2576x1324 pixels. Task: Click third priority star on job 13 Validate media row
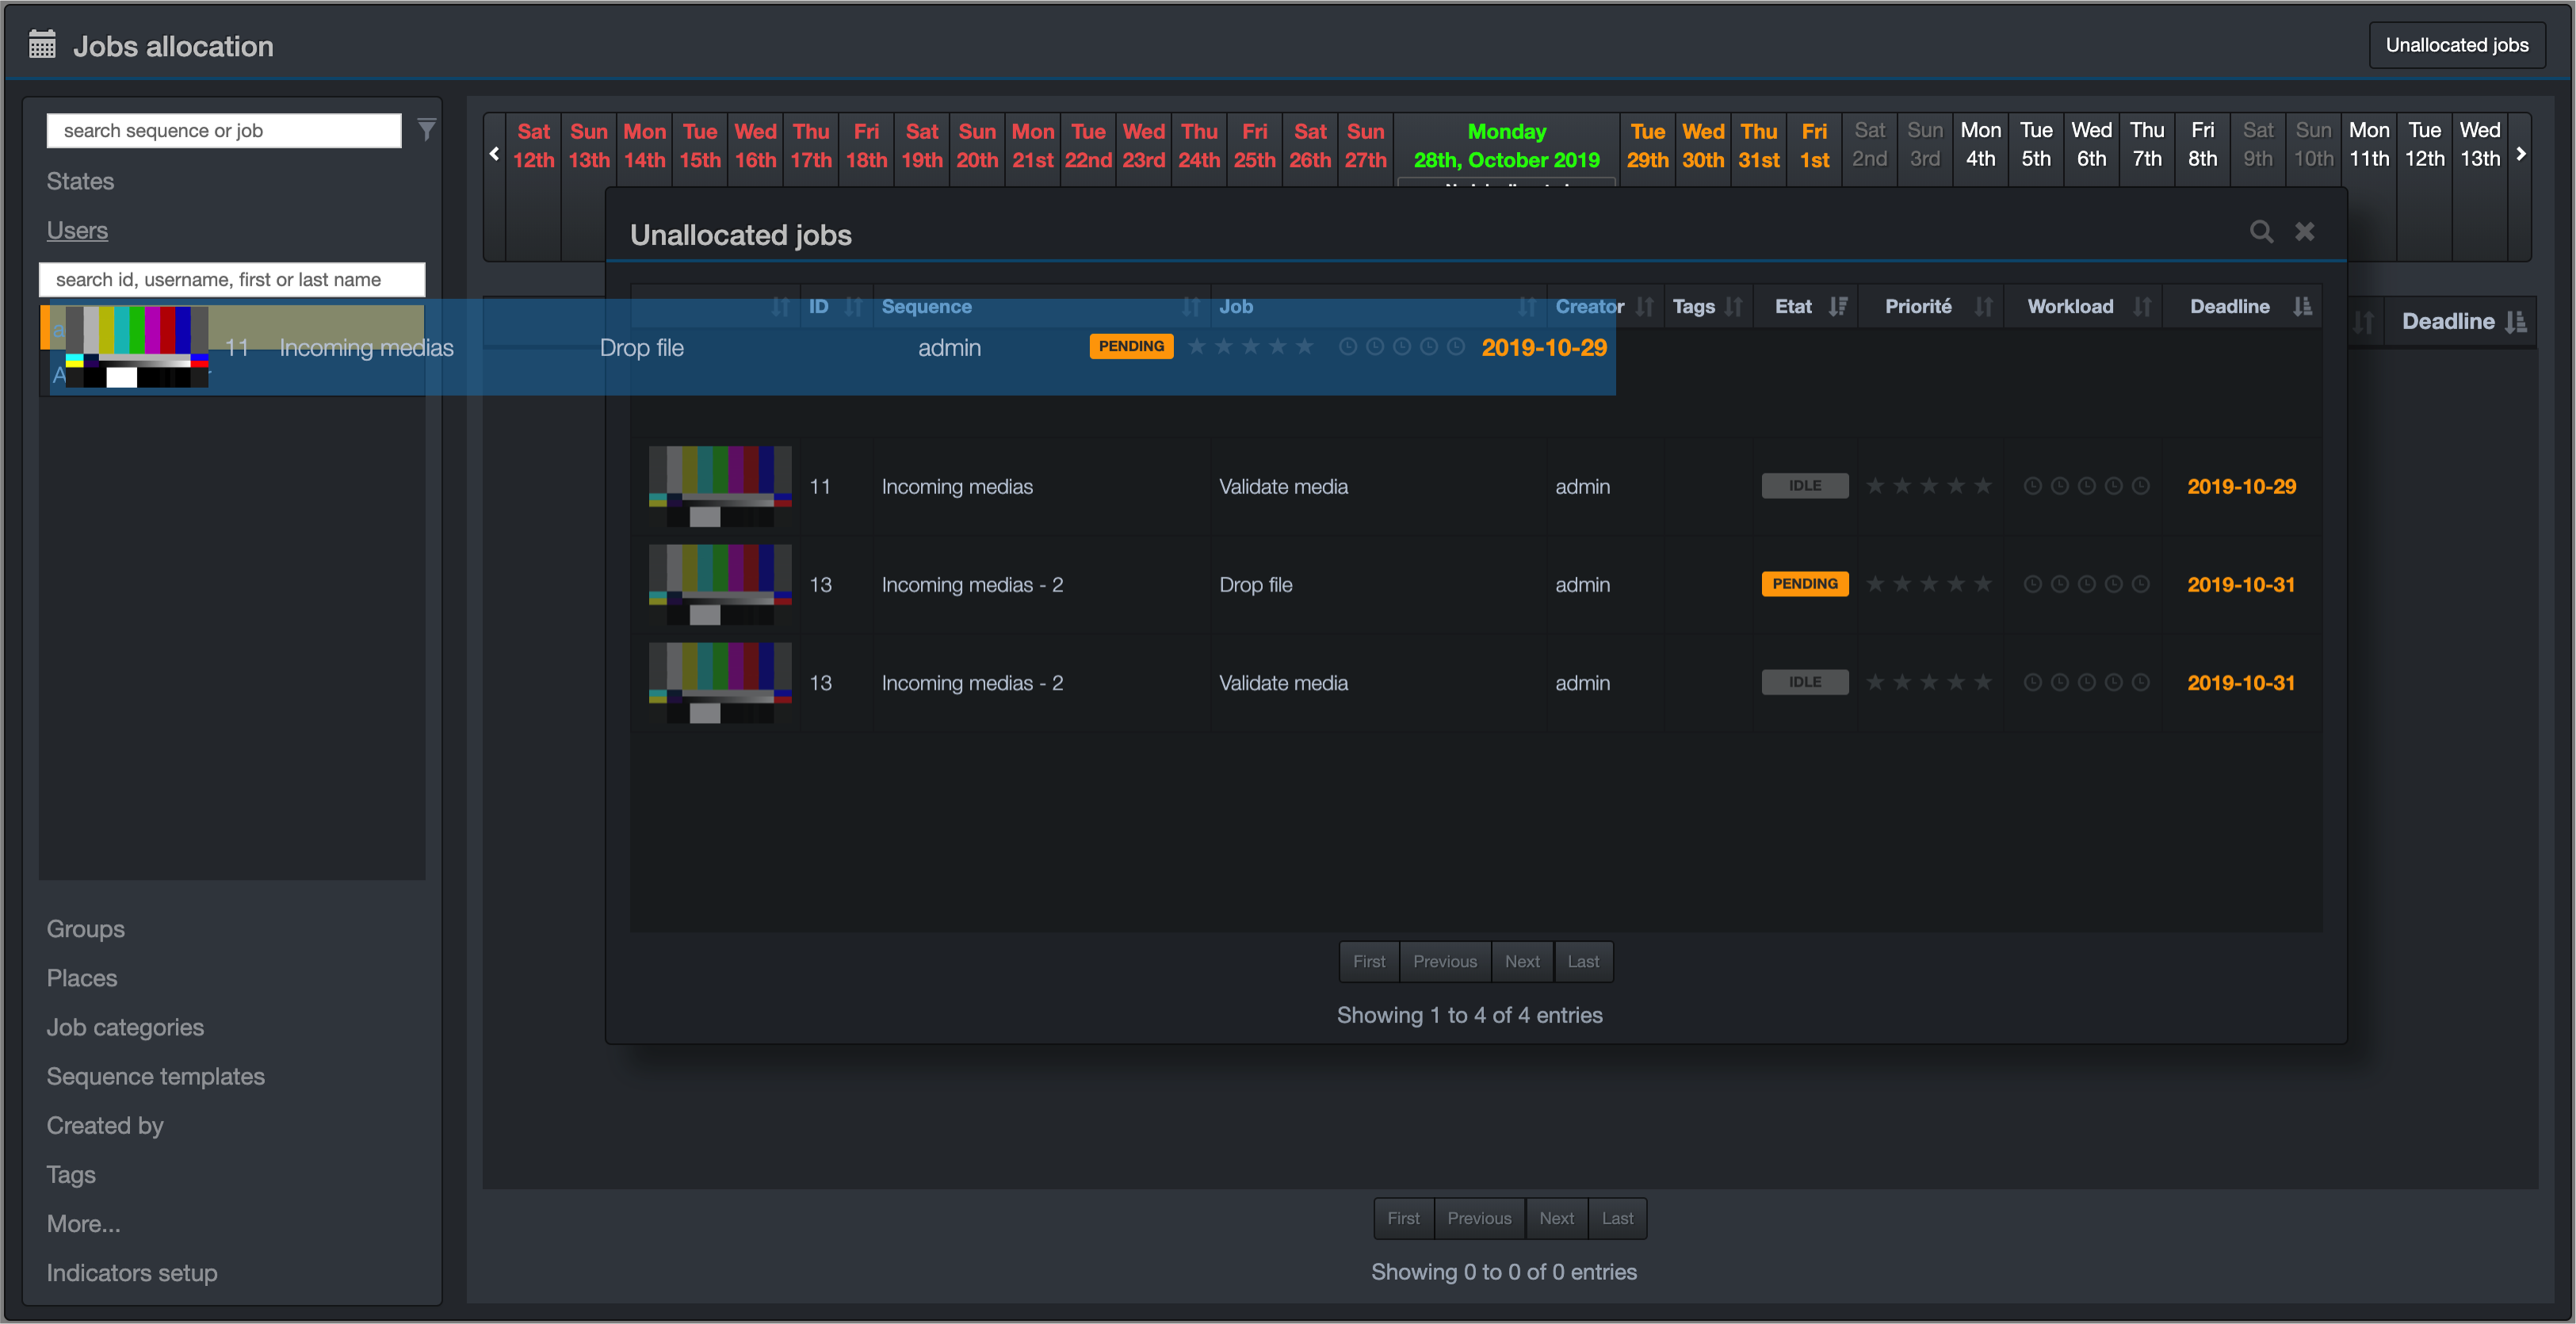1929,682
